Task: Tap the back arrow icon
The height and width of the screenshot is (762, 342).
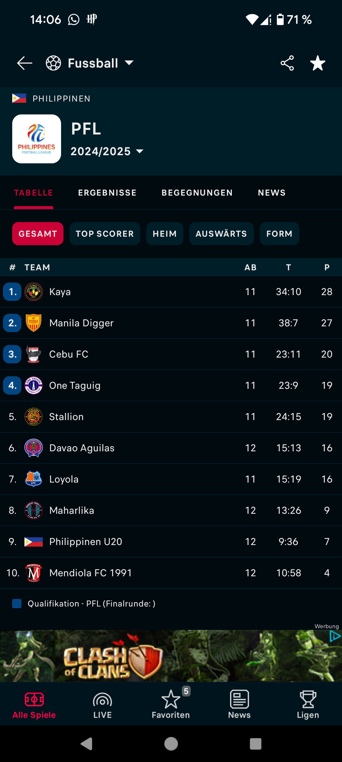Action: click(x=24, y=63)
